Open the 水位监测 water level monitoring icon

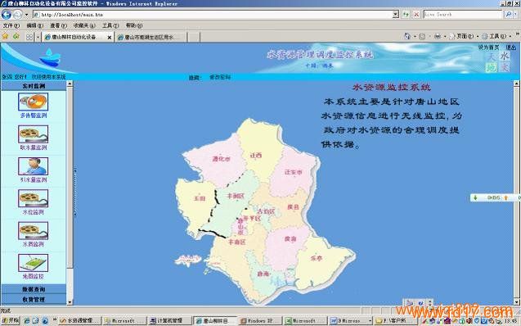33,198
